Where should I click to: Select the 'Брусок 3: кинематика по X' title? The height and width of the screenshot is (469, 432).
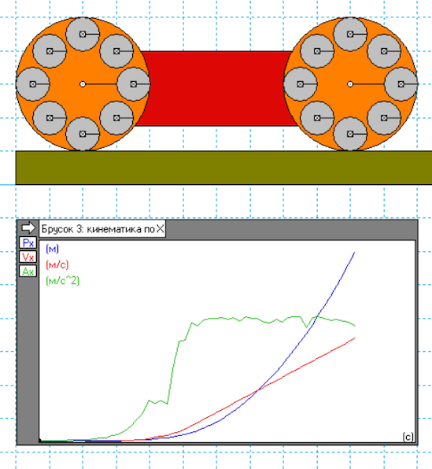(x=102, y=229)
